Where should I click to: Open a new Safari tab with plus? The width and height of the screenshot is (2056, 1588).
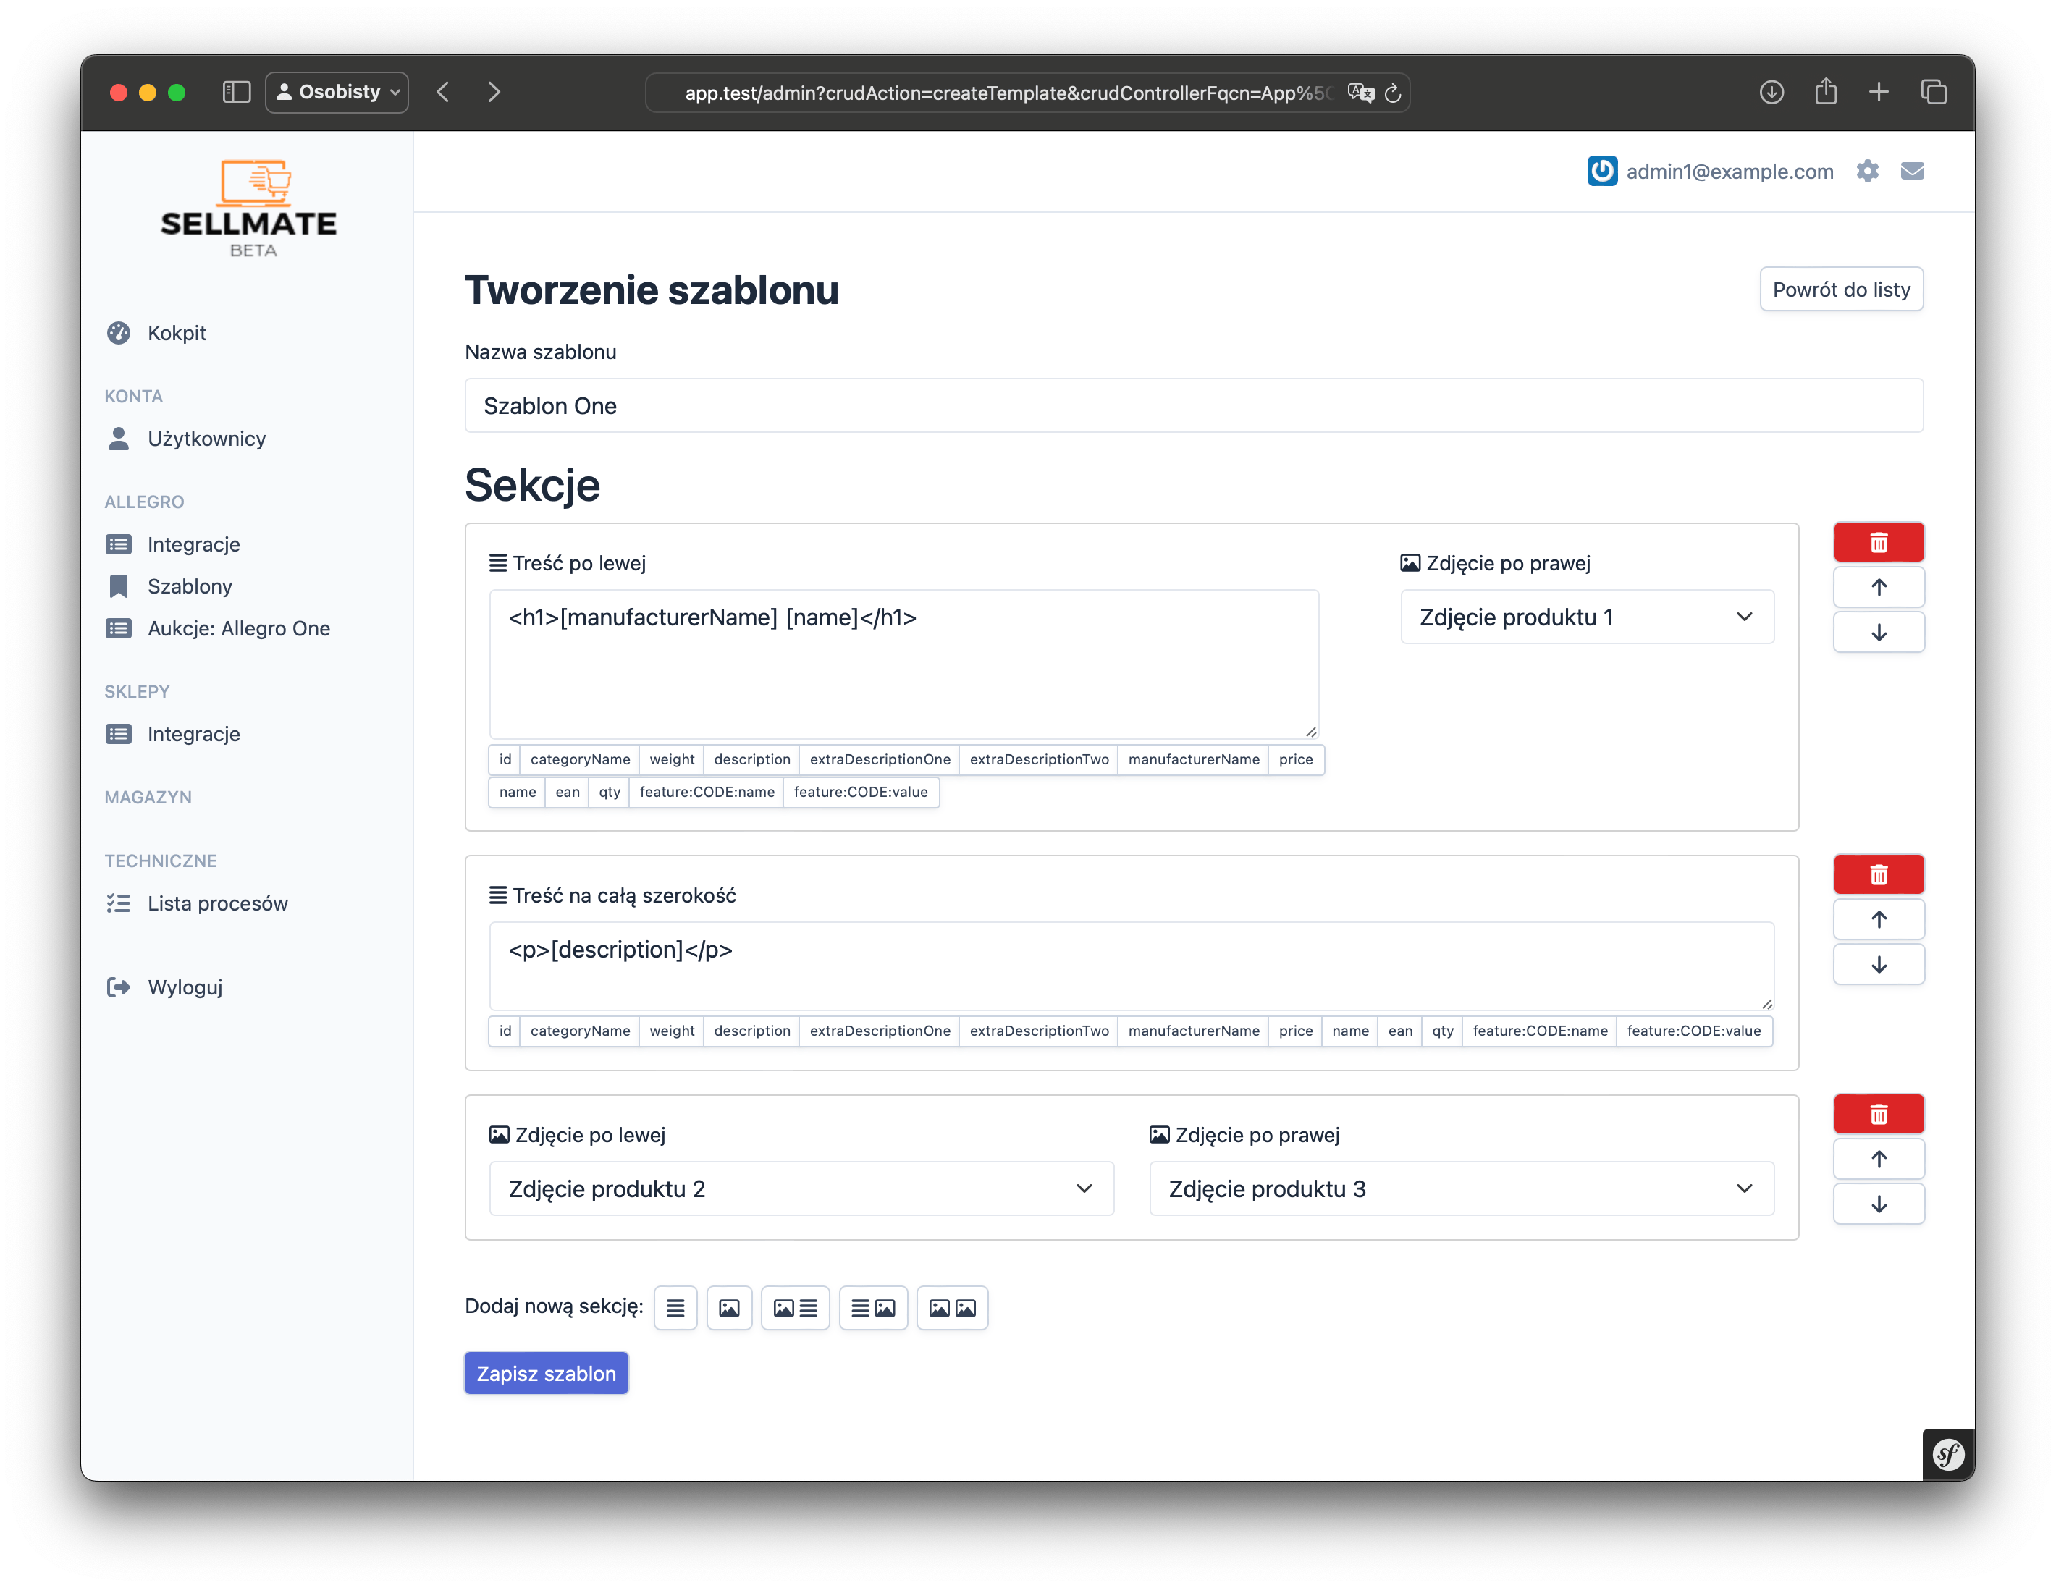(1878, 92)
